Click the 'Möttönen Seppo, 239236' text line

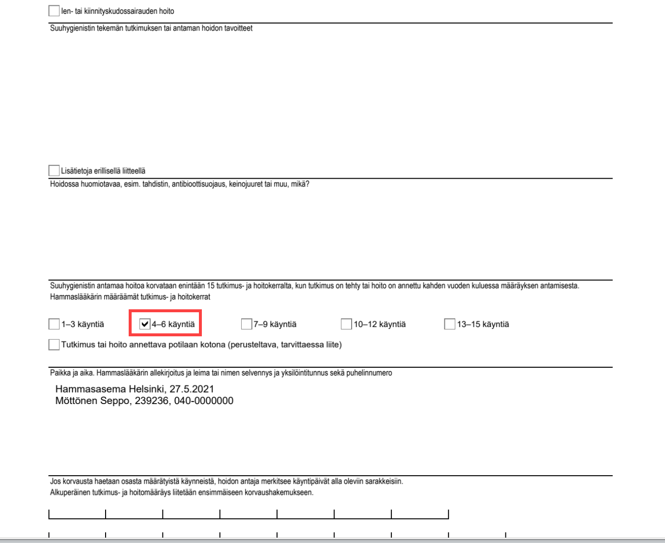coord(144,401)
